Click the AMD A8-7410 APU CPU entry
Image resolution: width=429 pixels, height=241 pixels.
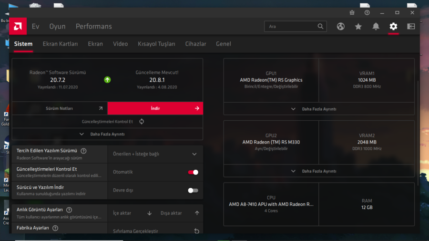point(271,204)
